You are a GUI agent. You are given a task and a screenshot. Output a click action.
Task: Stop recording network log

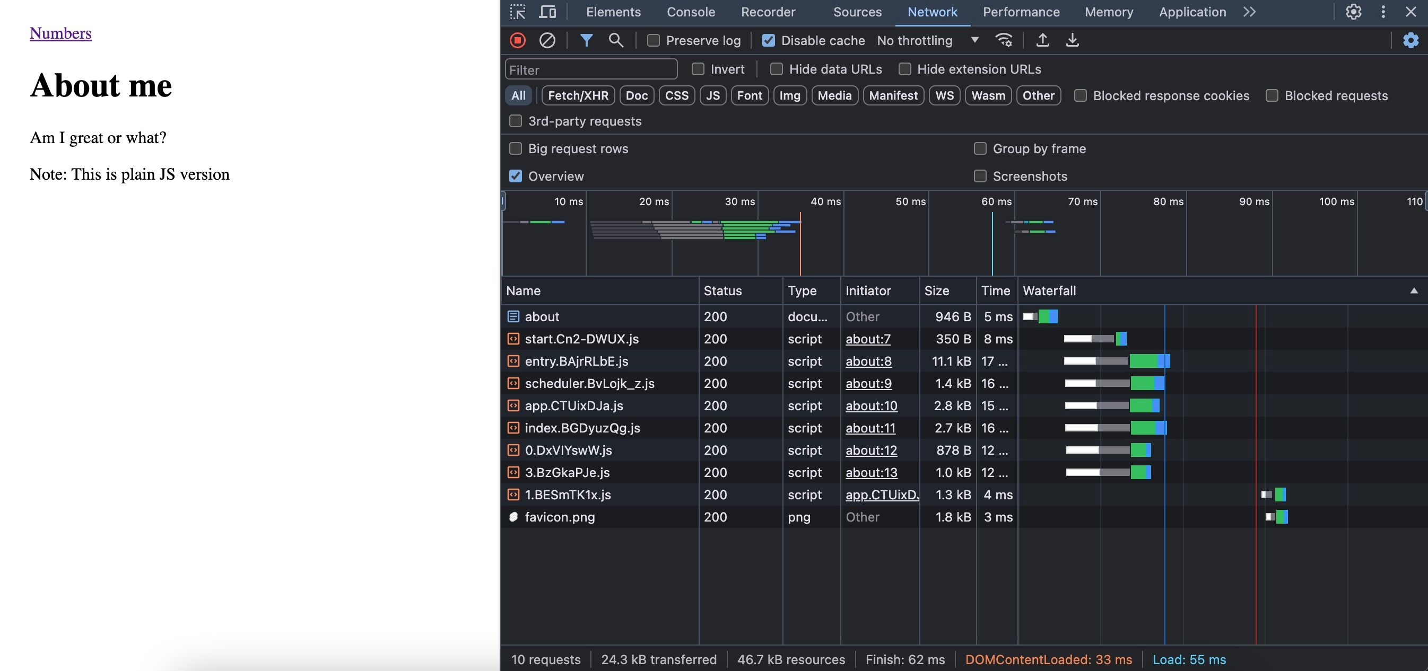click(x=518, y=40)
